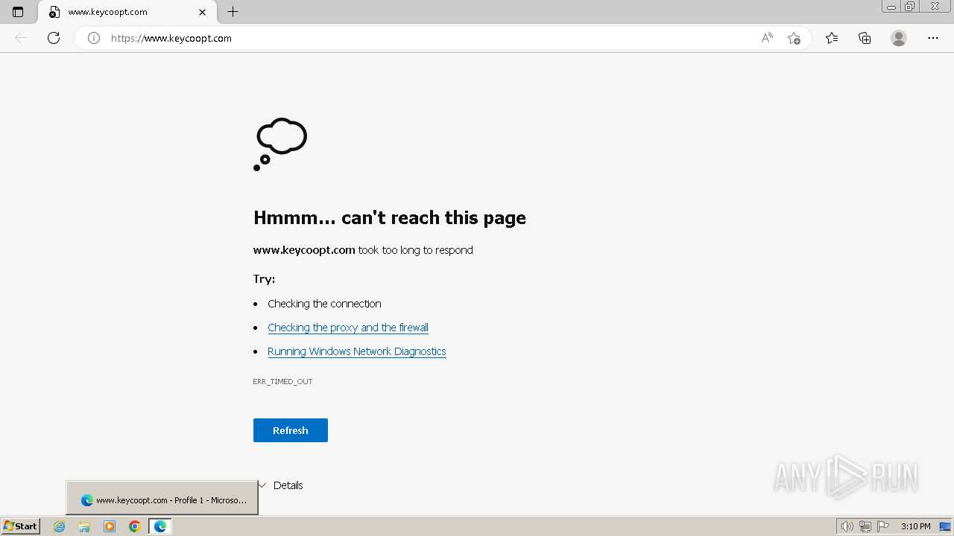Open Action Center flag icon

(x=883, y=526)
